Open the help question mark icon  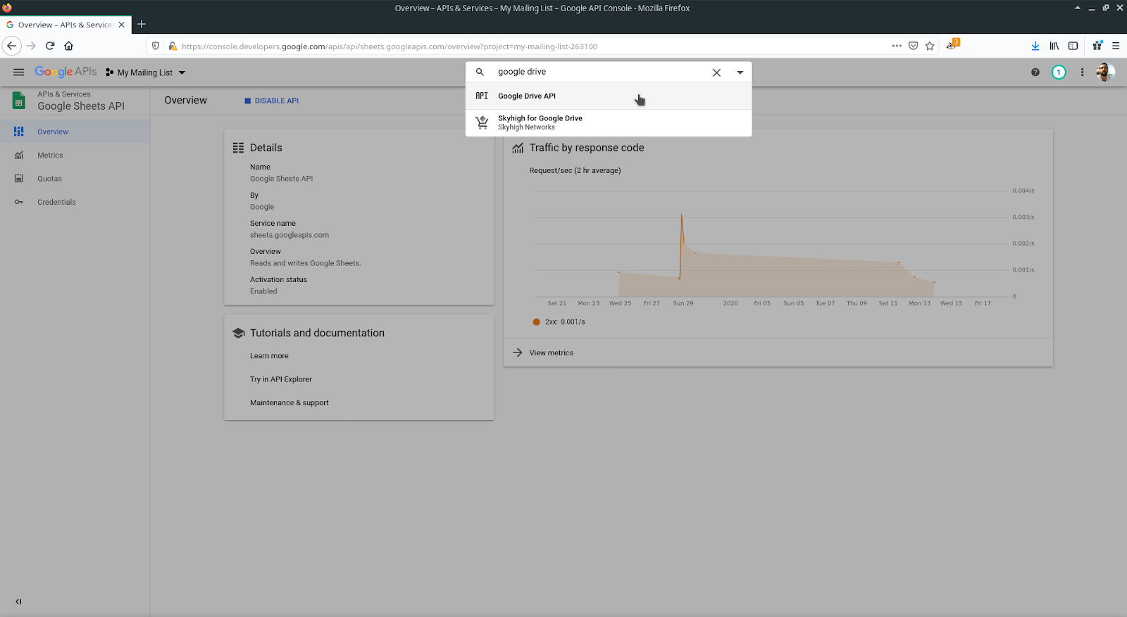point(1035,72)
